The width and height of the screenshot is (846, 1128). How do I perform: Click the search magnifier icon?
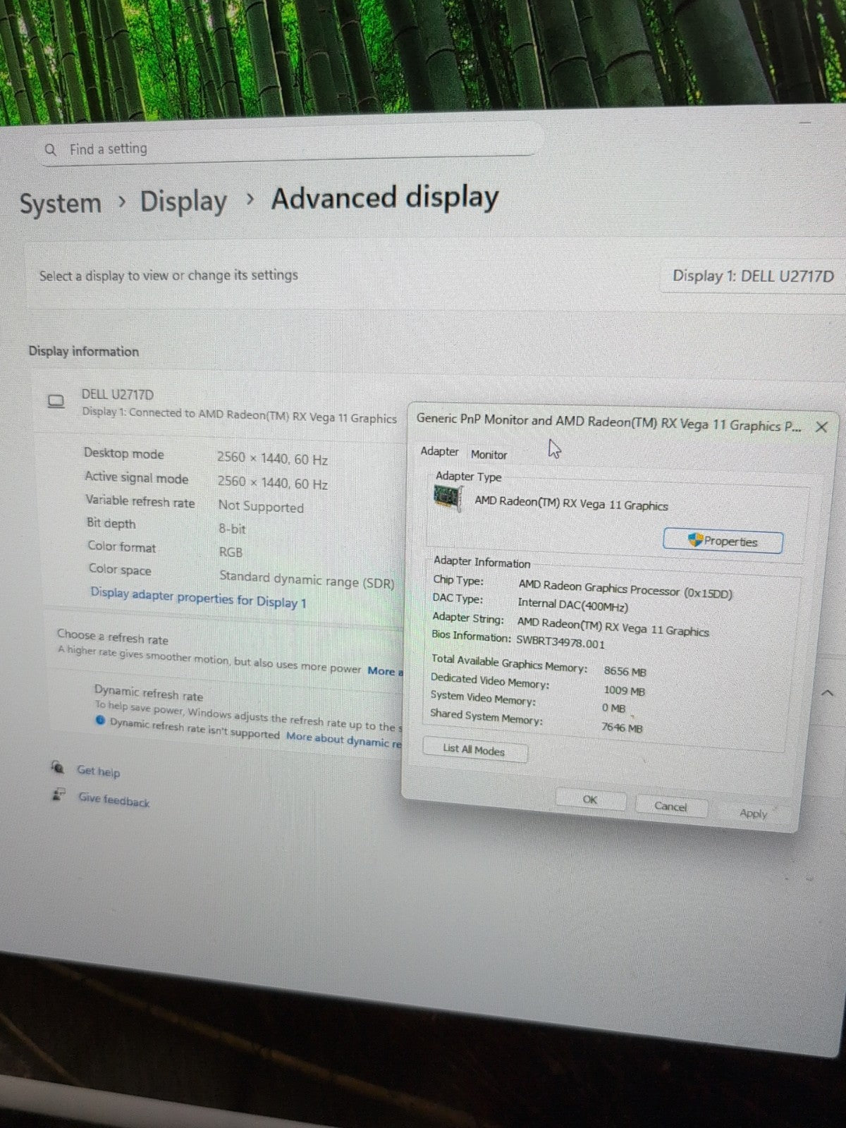tap(50, 149)
